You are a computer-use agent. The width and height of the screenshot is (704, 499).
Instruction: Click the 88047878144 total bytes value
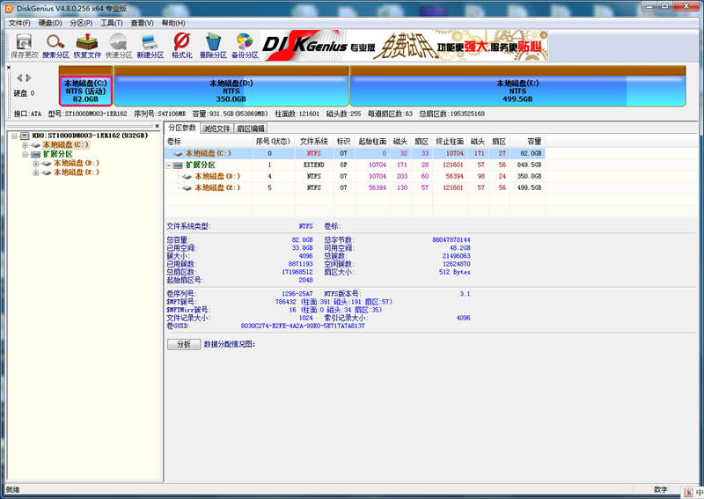[451, 240]
